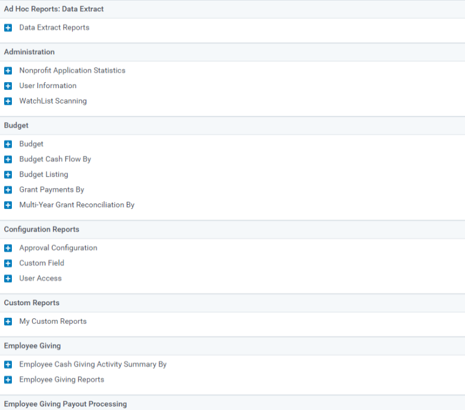
Task: Click plus icon beside Custom Field
Action: point(8,263)
